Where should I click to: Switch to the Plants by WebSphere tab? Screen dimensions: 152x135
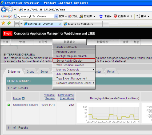pyautogui.click(x=83, y=24)
